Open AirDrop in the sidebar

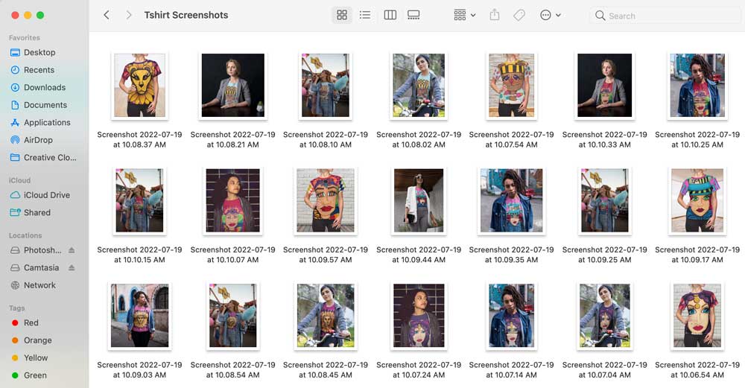[38, 140]
